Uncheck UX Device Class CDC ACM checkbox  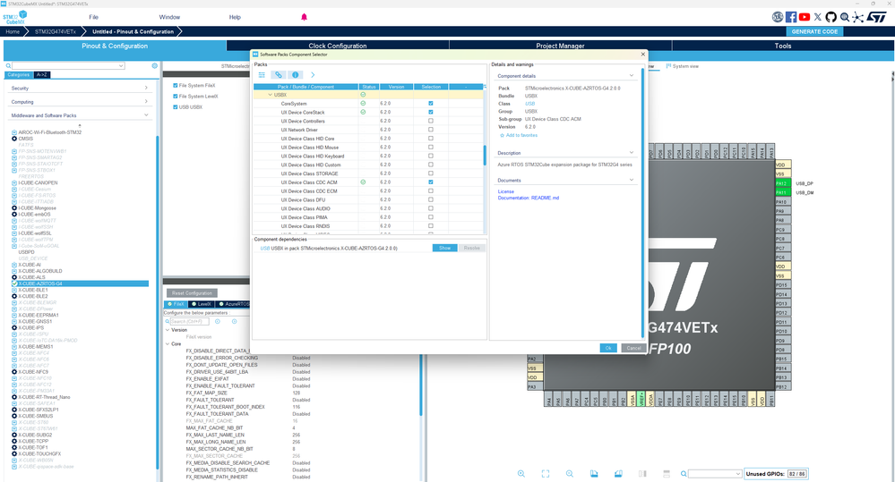[x=430, y=182]
